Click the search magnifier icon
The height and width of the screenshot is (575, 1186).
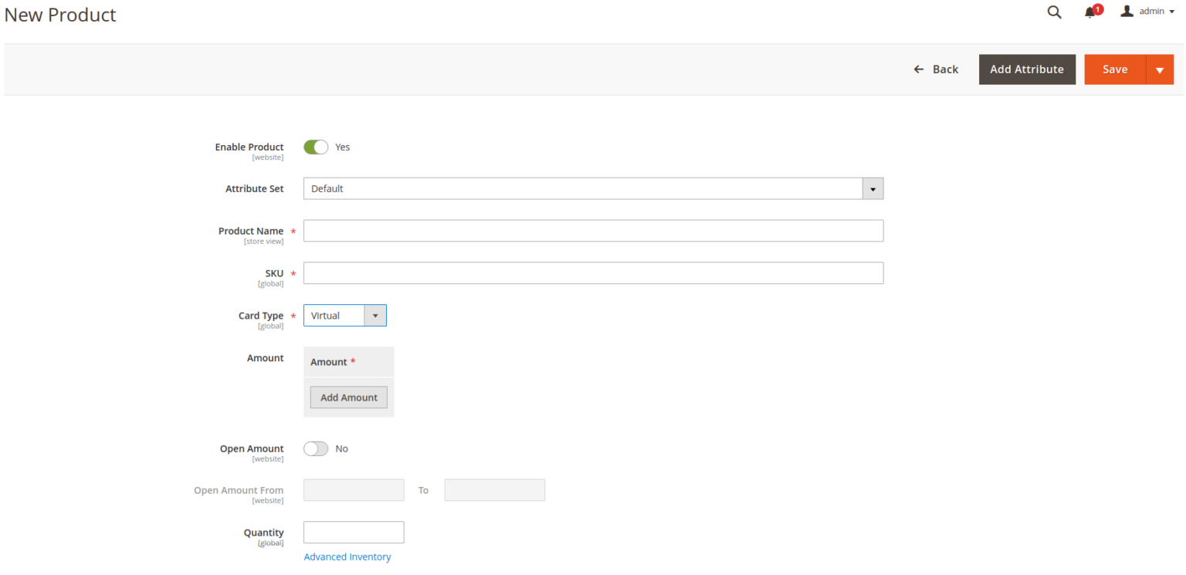click(1054, 12)
